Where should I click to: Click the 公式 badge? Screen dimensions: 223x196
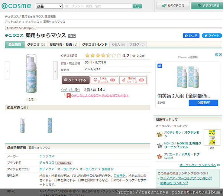click(x=72, y=36)
